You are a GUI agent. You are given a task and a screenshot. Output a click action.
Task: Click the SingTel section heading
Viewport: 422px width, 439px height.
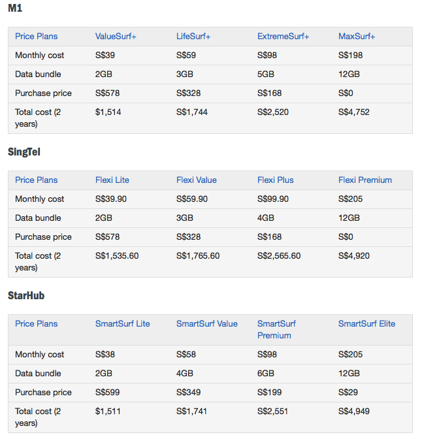tap(25, 152)
